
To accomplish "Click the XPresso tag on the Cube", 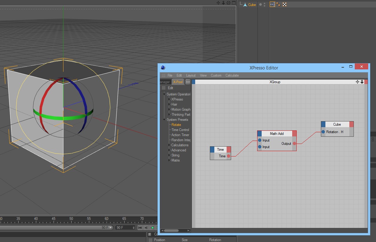I will (272, 4).
